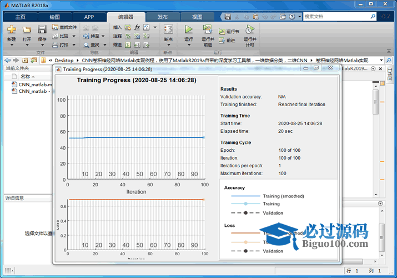Switch to the APP tab
Image resolution: width=397 pixels, height=278 pixels.
pyautogui.click(x=89, y=17)
